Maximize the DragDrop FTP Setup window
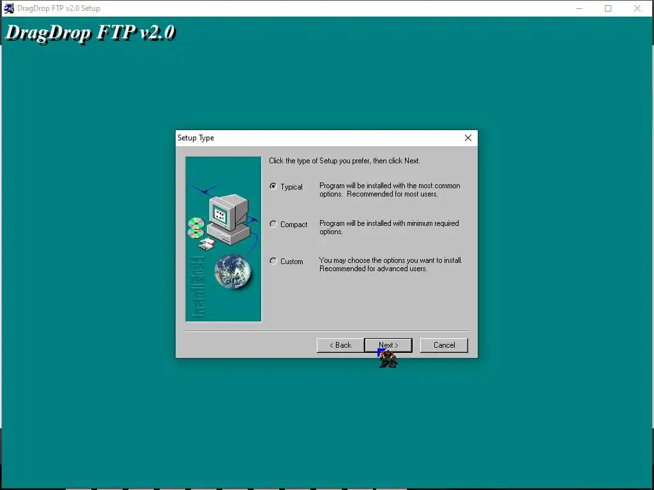Image resolution: width=654 pixels, height=490 pixels. (x=608, y=8)
